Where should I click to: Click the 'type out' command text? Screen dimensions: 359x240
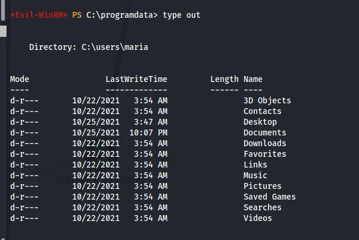[x=182, y=15]
